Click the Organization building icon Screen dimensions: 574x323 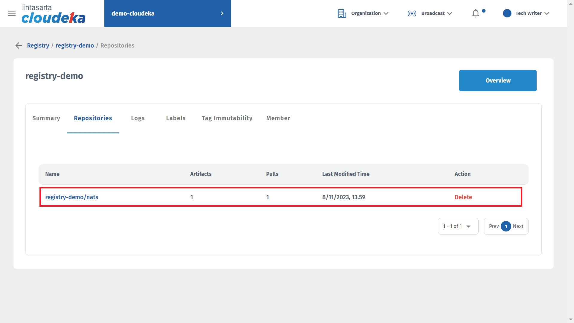point(342,13)
